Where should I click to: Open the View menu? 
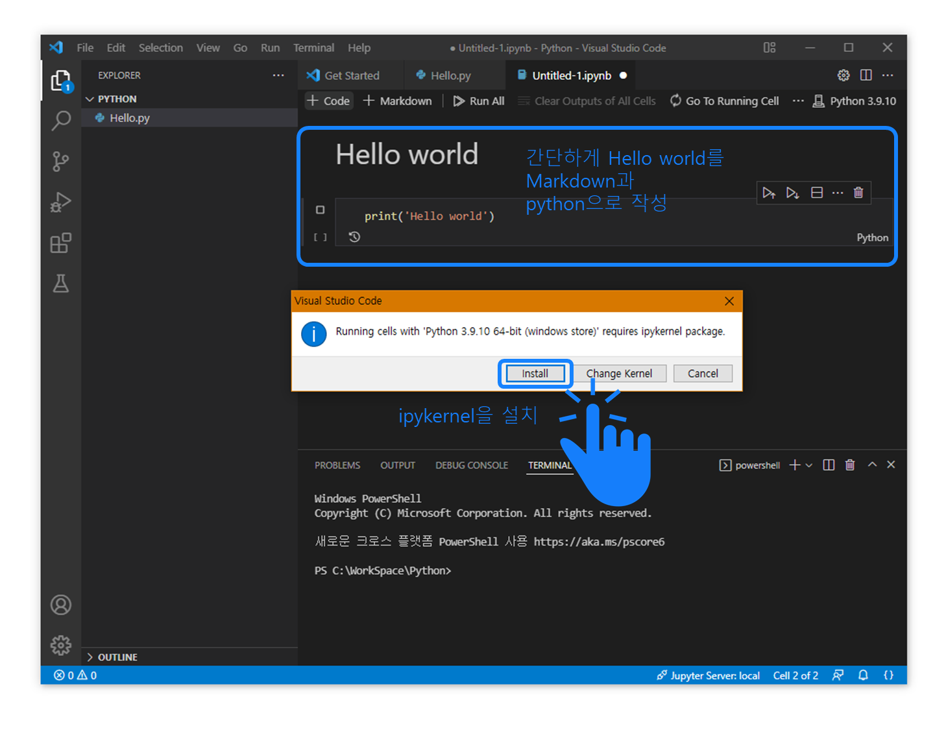(x=208, y=47)
